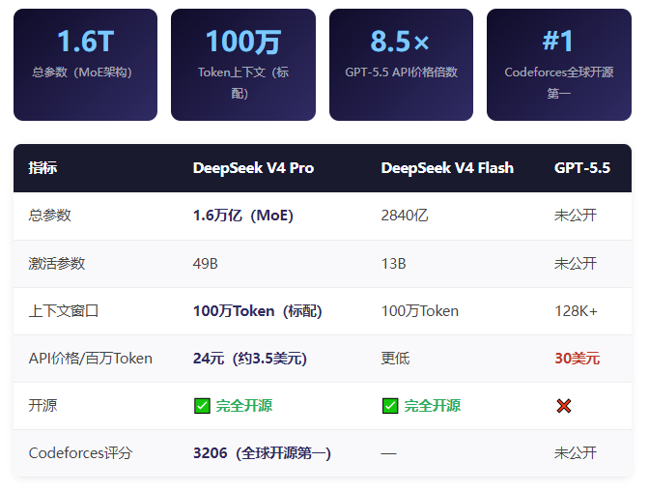Select the 100万 Token context card

click(x=243, y=65)
